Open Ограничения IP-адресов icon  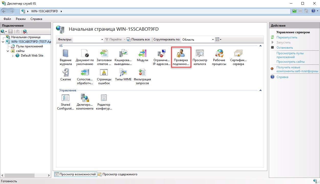tap(161, 58)
